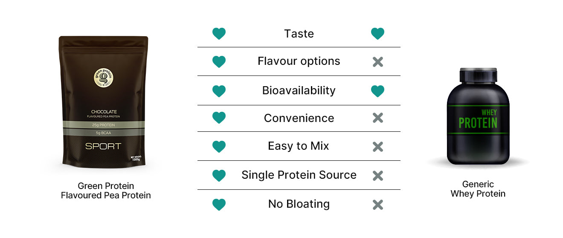Click the Convenience row label
The width and height of the screenshot is (563, 238).
pos(299,118)
